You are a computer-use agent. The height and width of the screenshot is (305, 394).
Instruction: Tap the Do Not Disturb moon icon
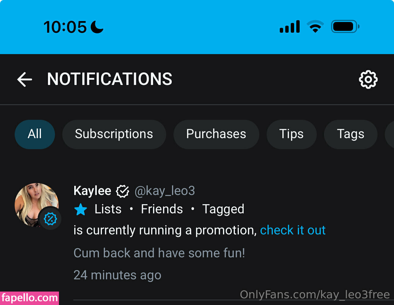[97, 27]
